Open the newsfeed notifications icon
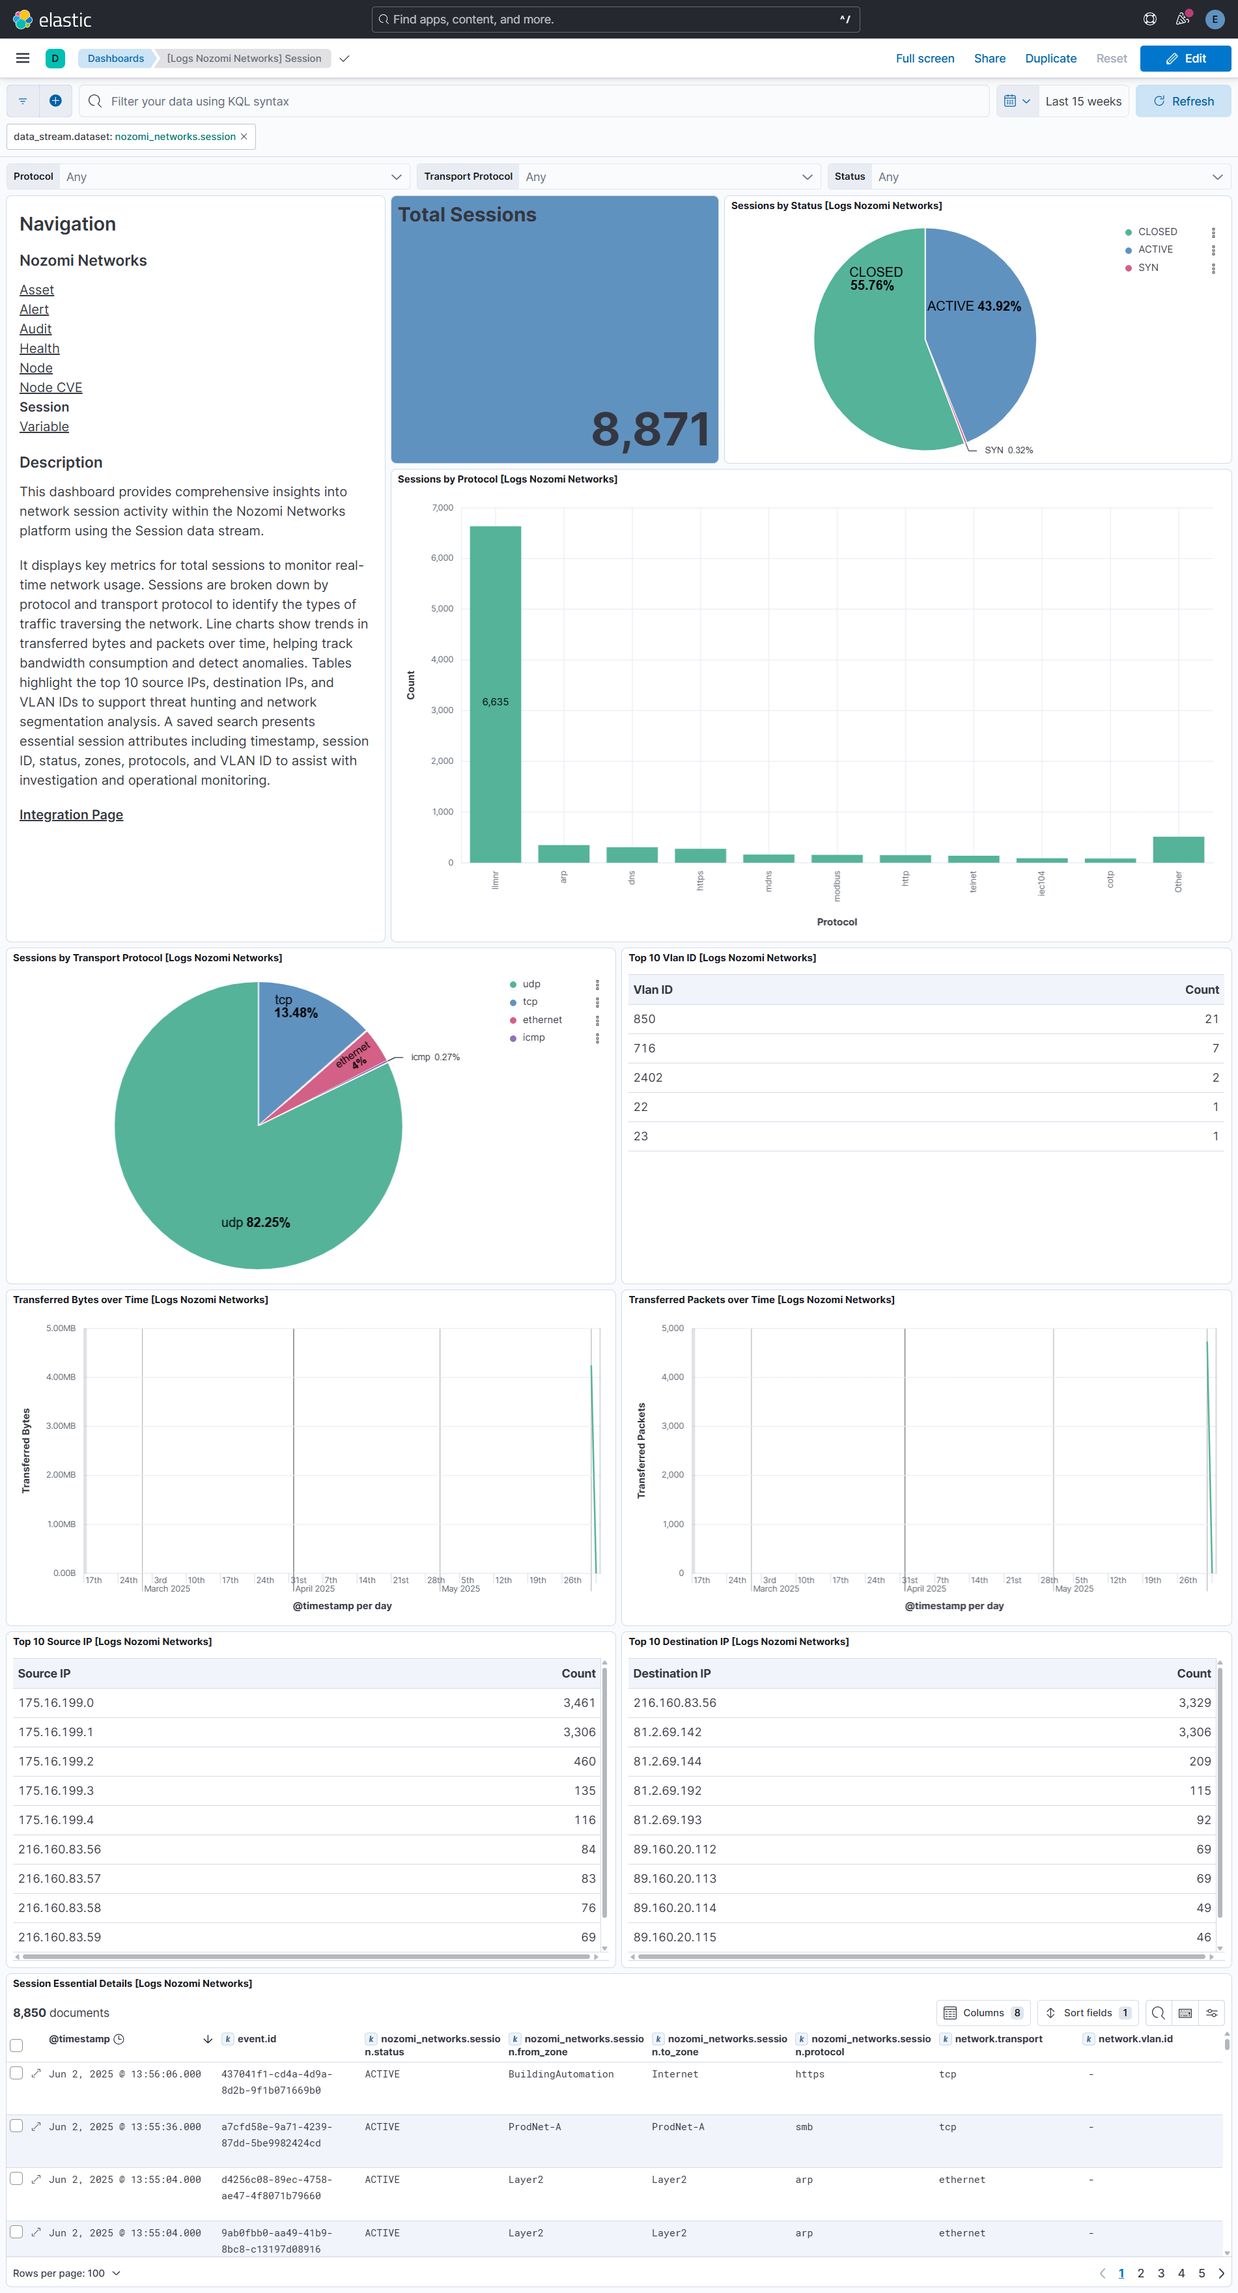Viewport: 1238px width, 2293px height. pyautogui.click(x=1182, y=20)
